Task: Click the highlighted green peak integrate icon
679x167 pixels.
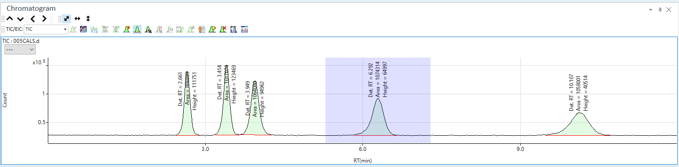Action: pos(137,29)
